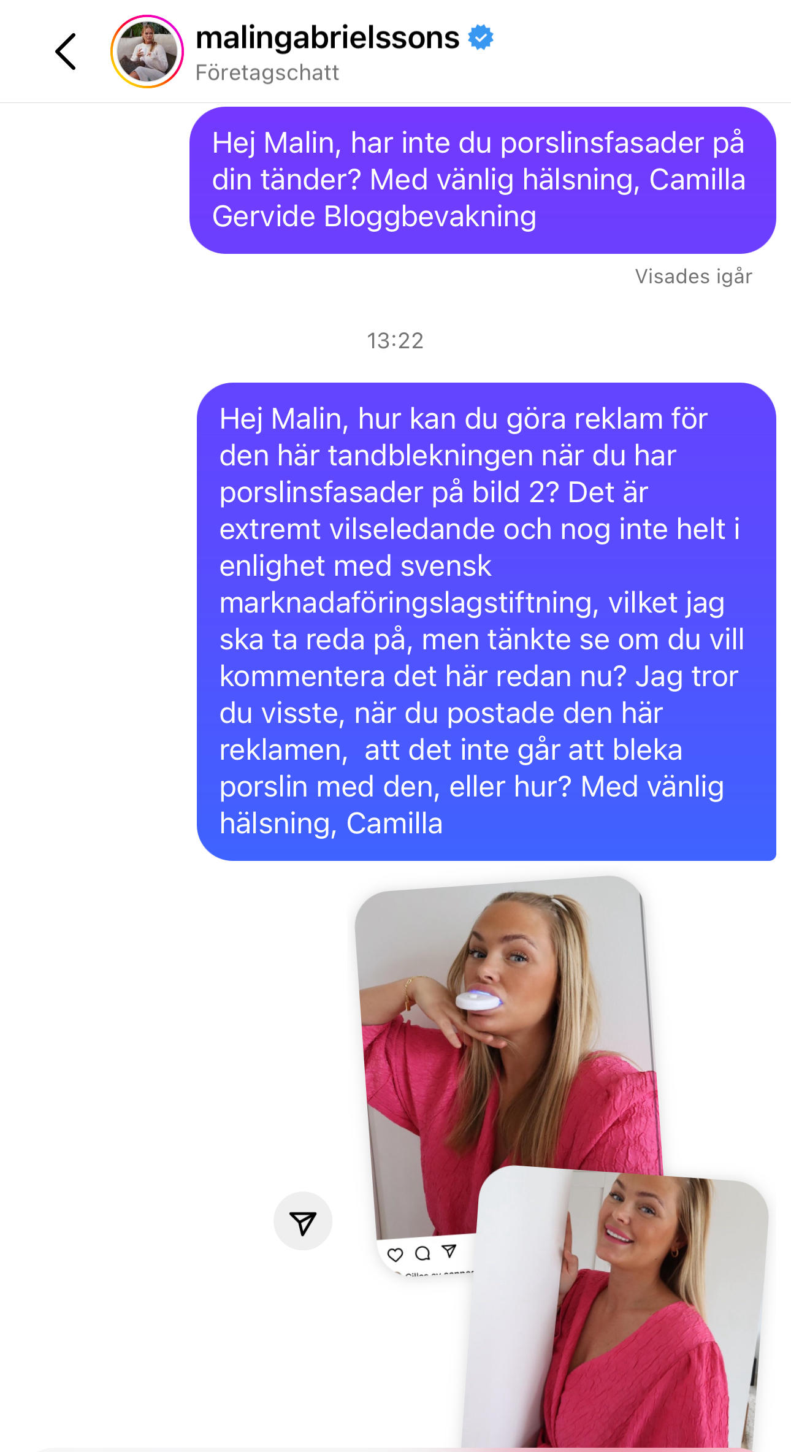The width and height of the screenshot is (791, 1452).
Task: Open the malingabrielssons username in header
Action: [x=327, y=37]
